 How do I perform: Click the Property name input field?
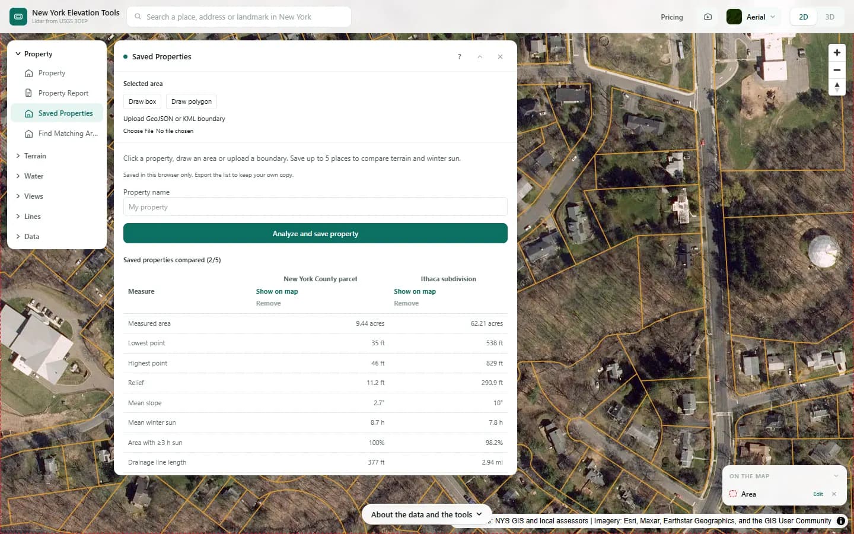tap(316, 206)
